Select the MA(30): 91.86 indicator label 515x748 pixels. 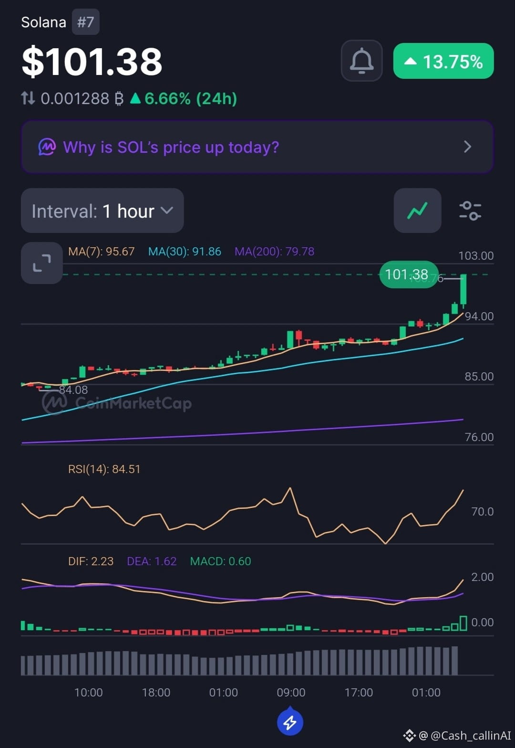pyautogui.click(x=185, y=252)
